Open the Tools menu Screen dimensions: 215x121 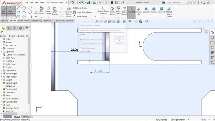pos(48,3)
